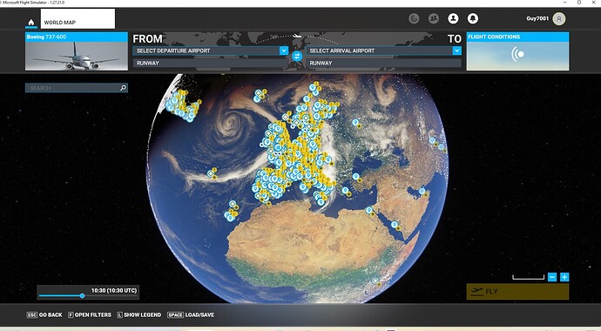Select the airport marker near Crete

pos(345,191)
